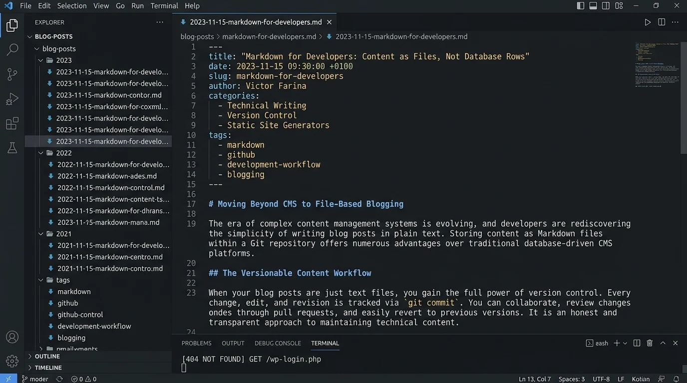
Task: Open the Run and Debug view
Action: [12, 99]
